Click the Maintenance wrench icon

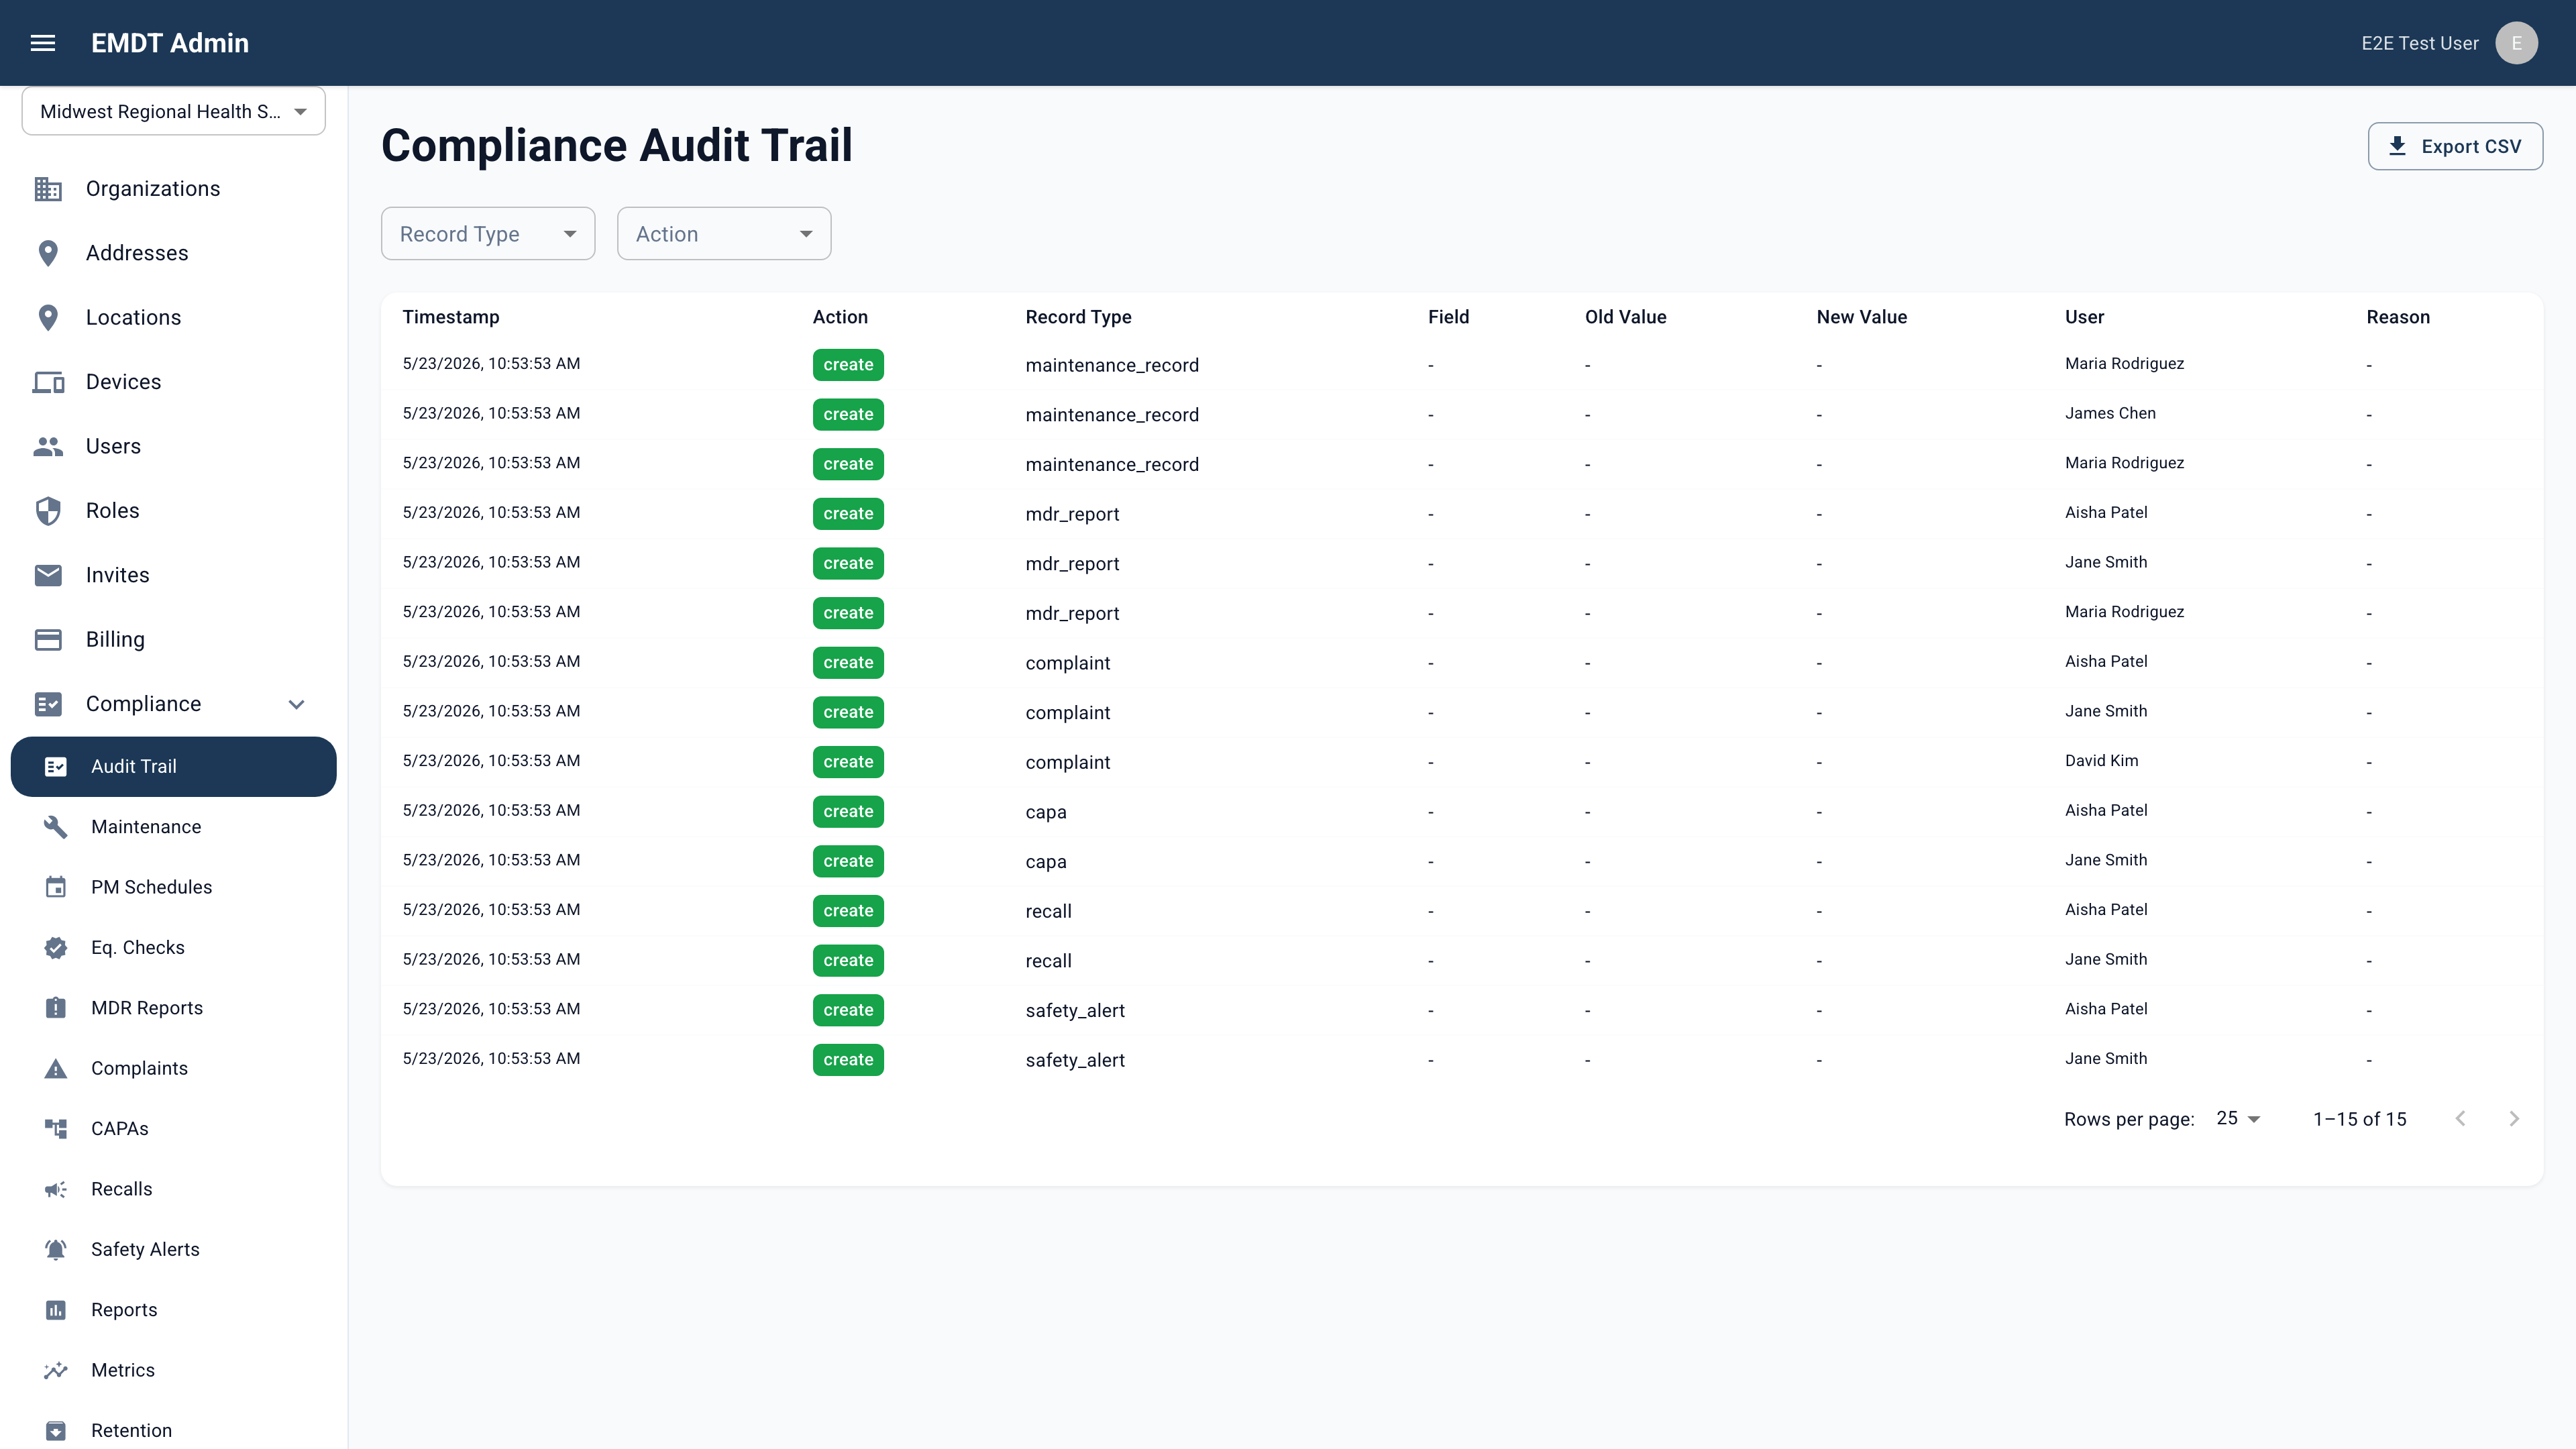[x=56, y=827]
